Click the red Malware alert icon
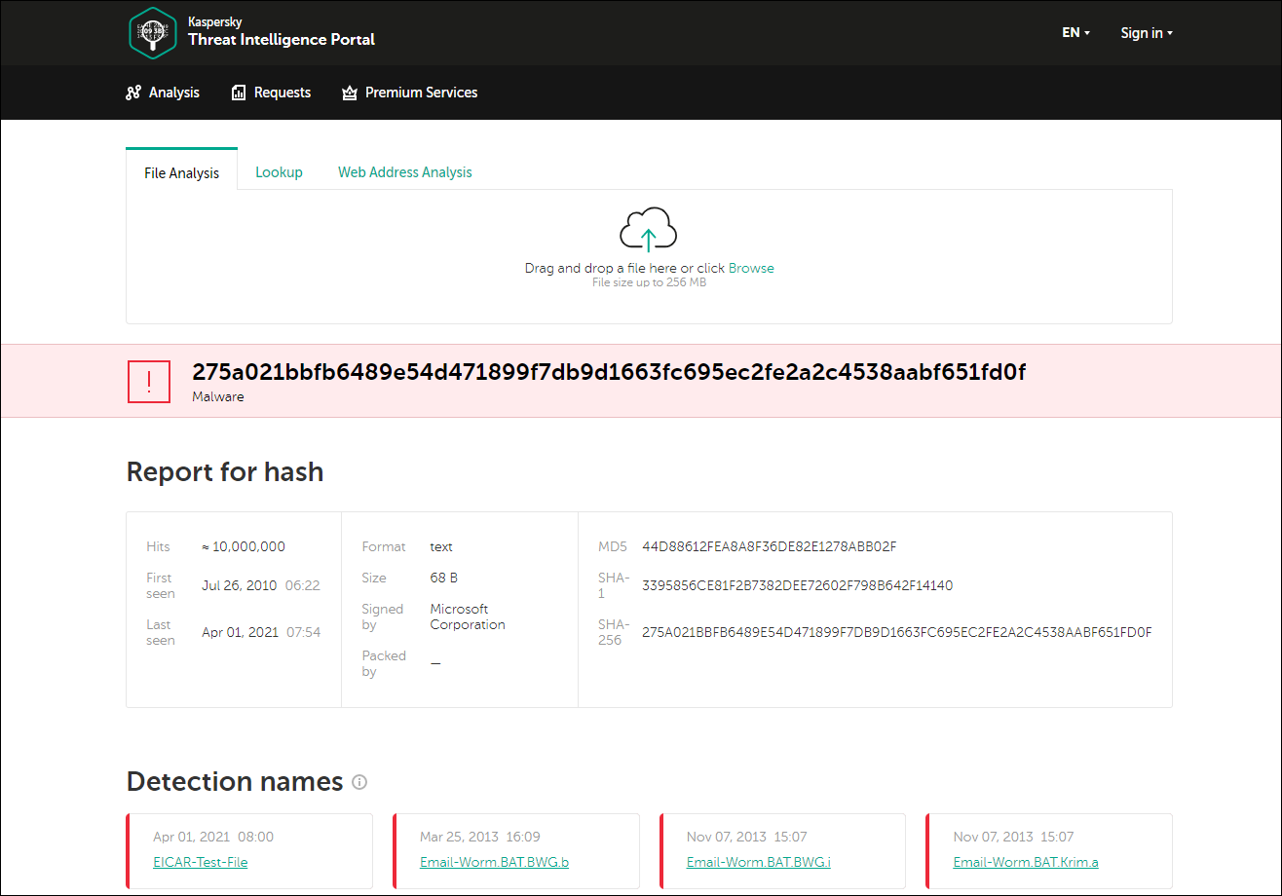This screenshot has width=1282, height=896. 148,381
